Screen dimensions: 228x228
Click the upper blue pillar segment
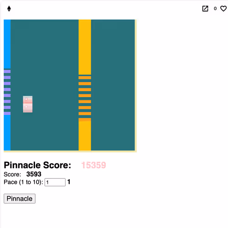point(7,44)
